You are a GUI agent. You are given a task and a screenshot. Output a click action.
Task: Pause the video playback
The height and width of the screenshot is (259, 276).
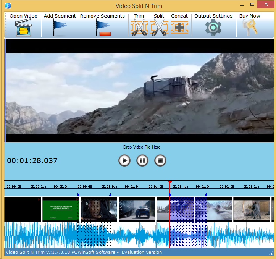pos(142,160)
